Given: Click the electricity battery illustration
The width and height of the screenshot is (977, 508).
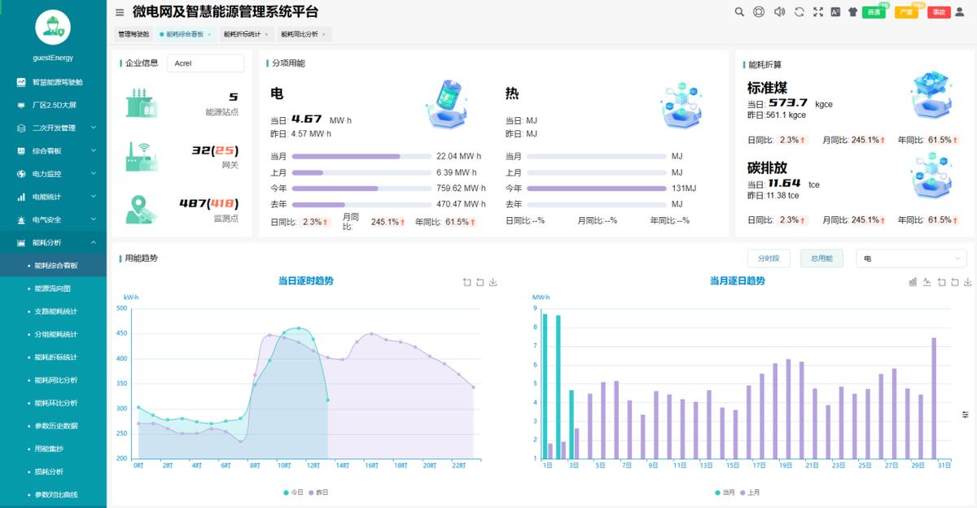Looking at the screenshot, I should (x=446, y=104).
